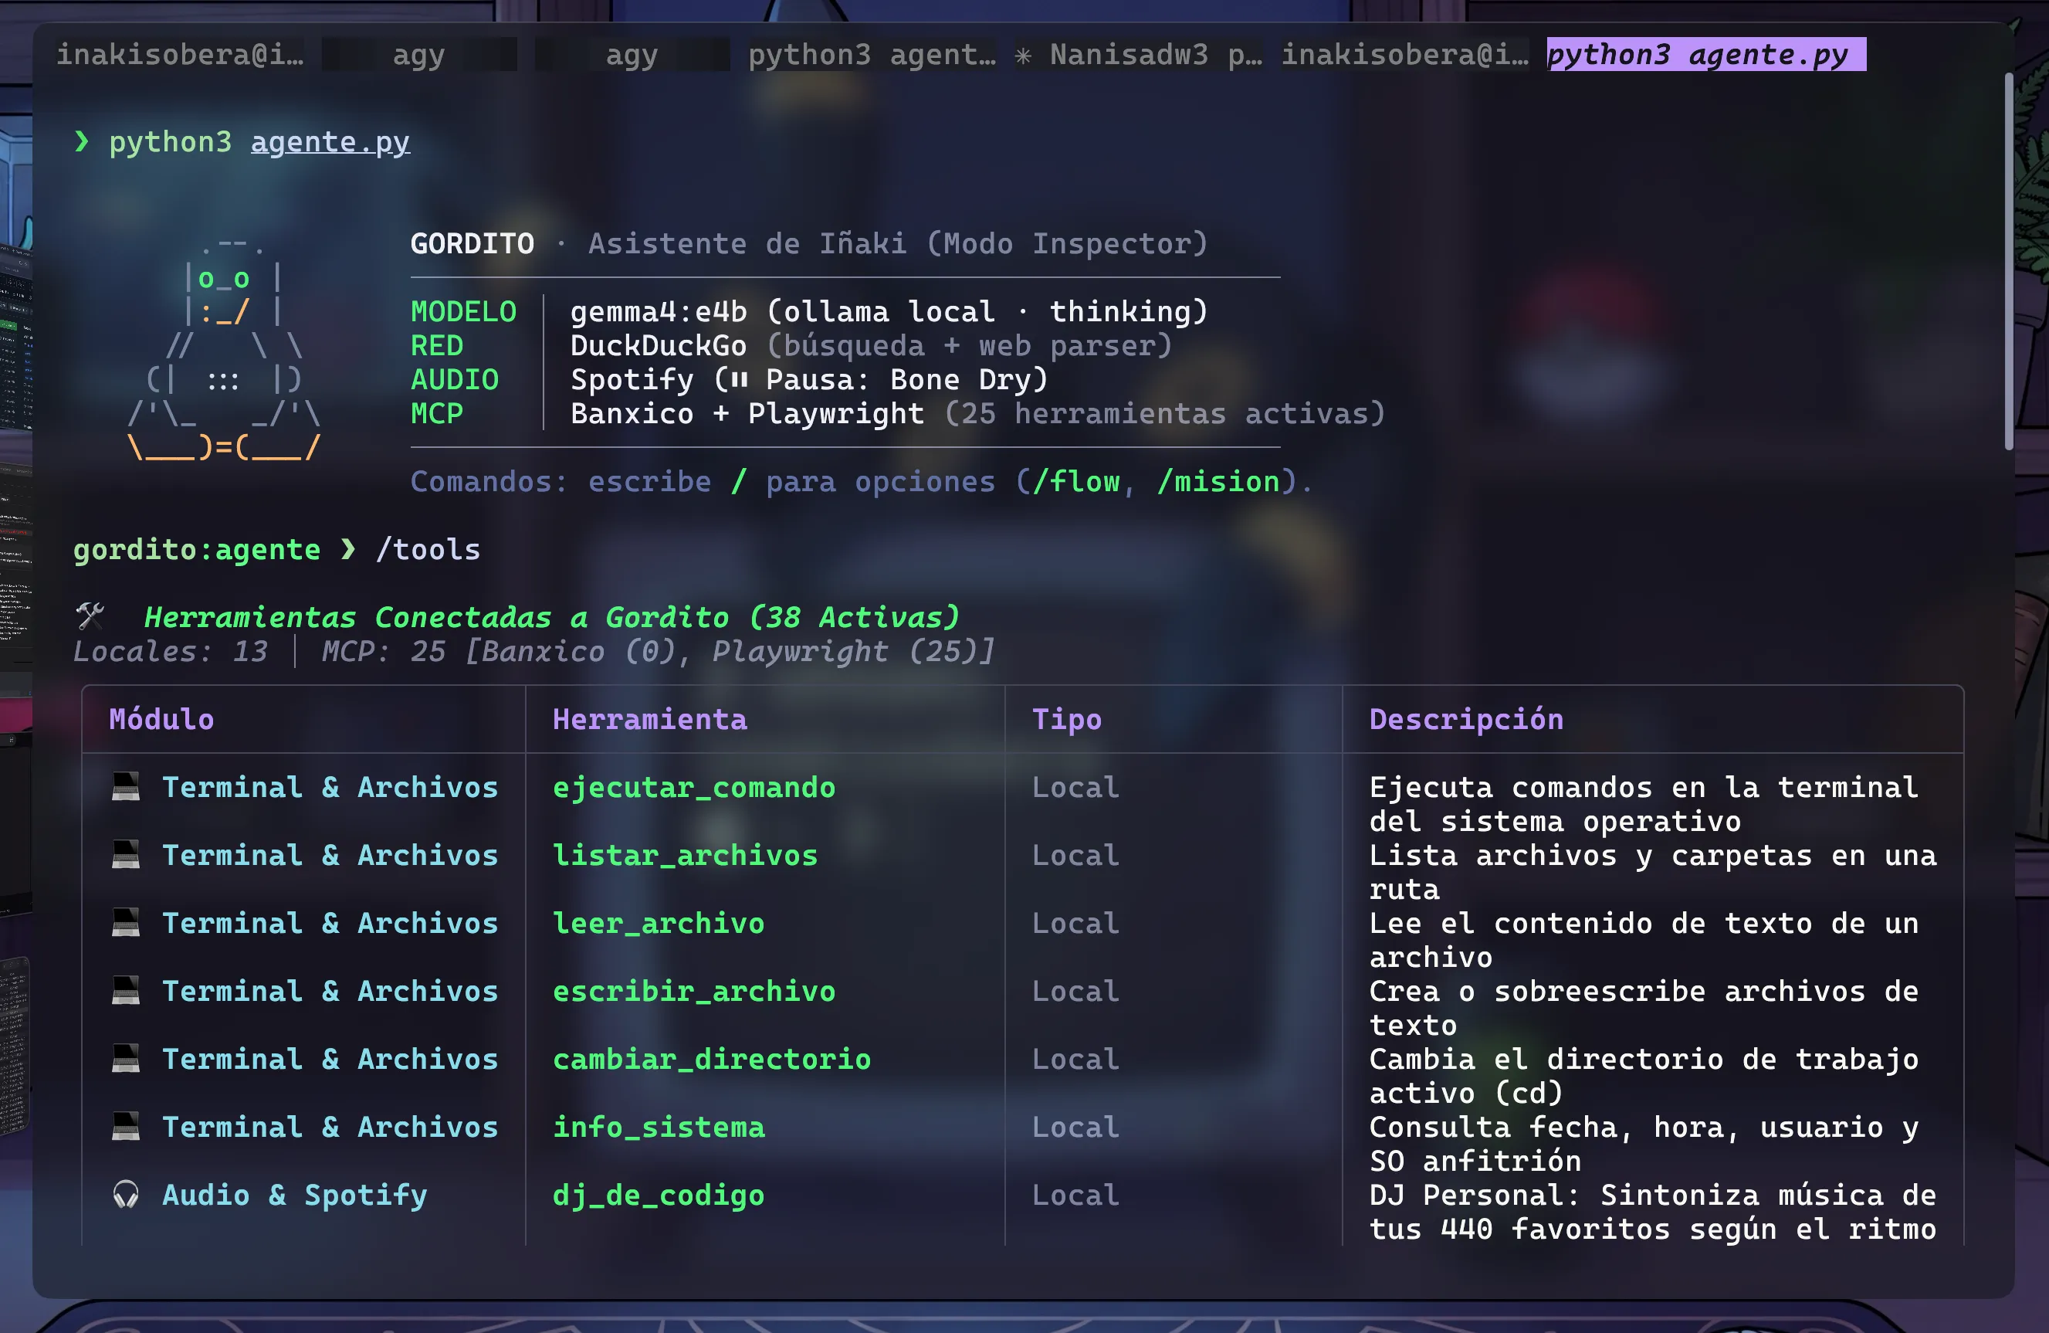
Task: Click terminal icon in listar_archivos row
Action: [126, 854]
